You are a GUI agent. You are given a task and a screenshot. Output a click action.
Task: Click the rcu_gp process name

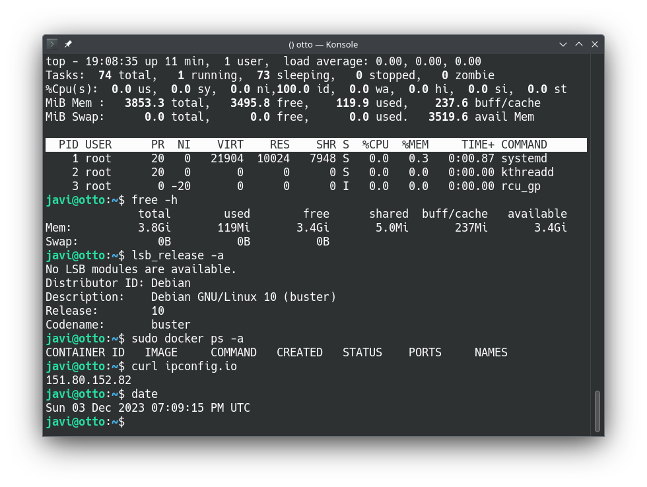click(520, 186)
